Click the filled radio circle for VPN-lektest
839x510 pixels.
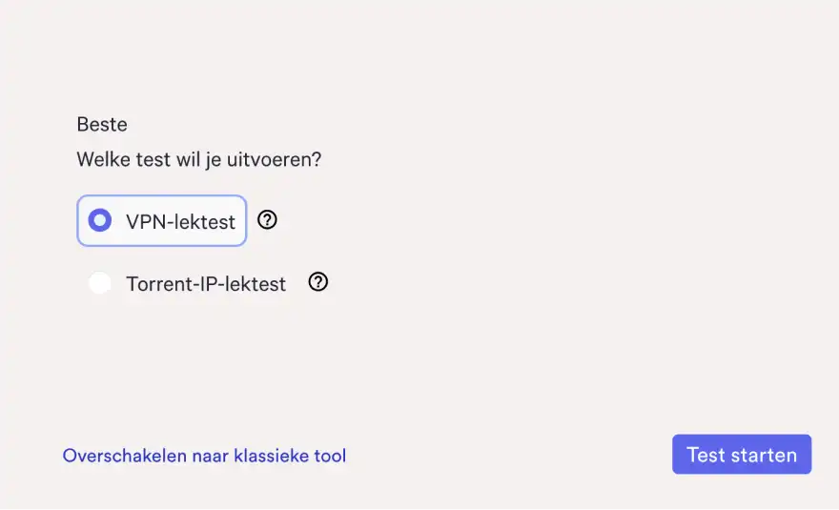(100, 221)
